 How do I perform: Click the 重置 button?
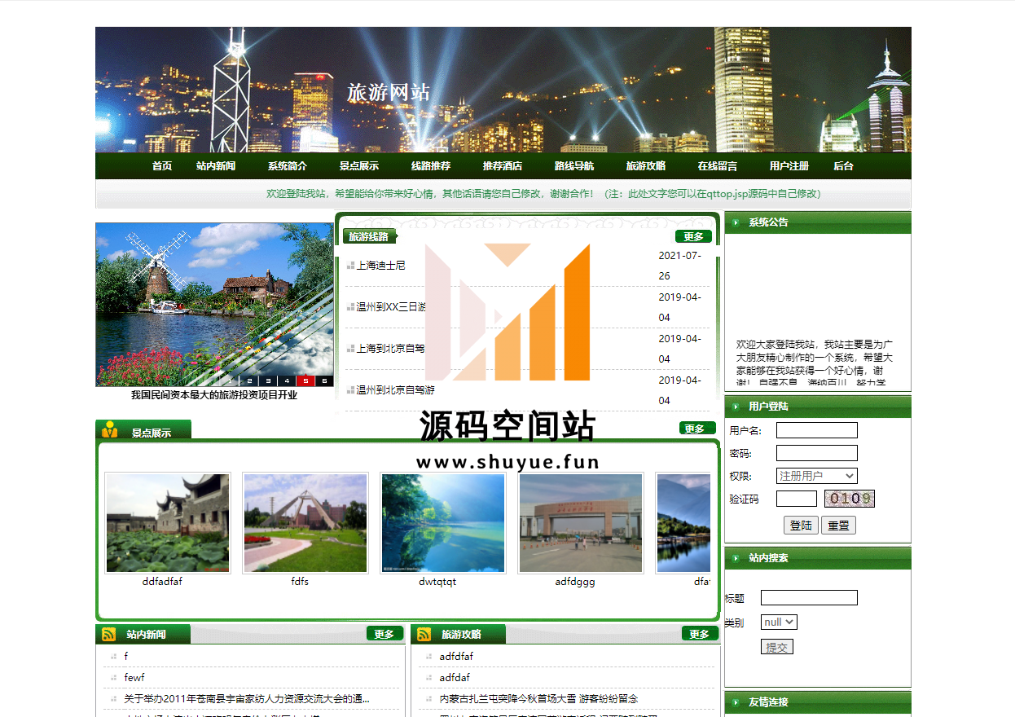coord(838,526)
